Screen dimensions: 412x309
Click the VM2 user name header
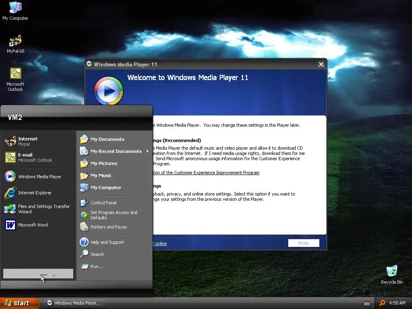(15, 117)
